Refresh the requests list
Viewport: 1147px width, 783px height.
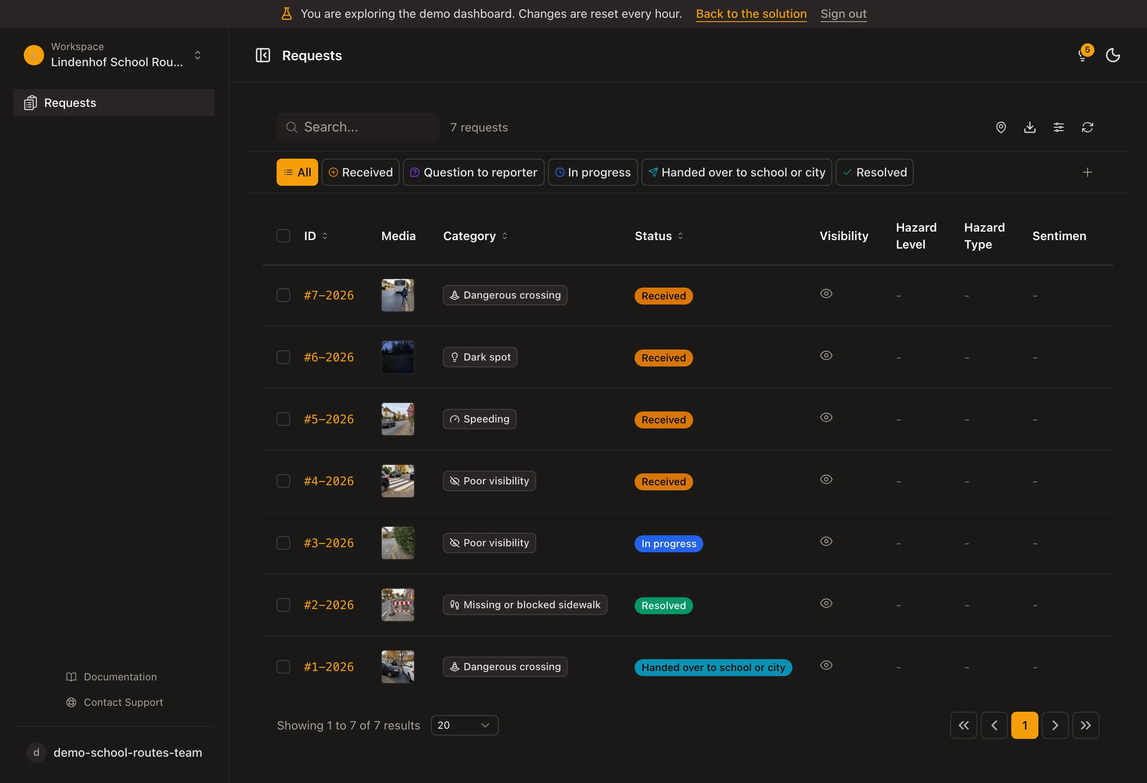pos(1087,127)
